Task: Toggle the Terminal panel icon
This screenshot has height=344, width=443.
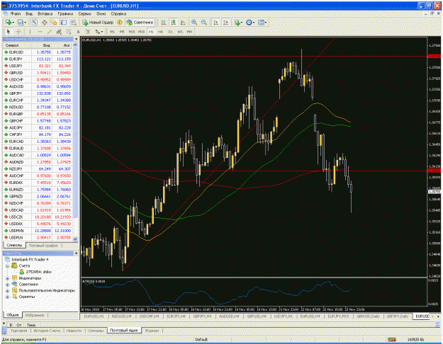Action: 64,23
